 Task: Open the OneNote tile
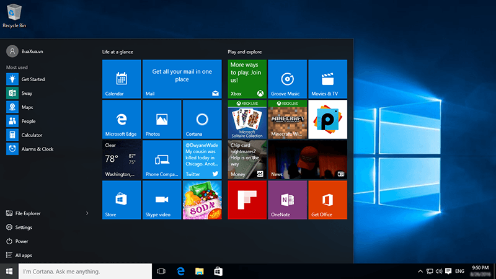click(x=288, y=200)
